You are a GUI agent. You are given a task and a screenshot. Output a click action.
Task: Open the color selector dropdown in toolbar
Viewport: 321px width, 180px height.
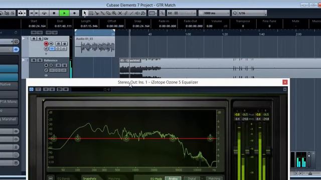(152, 13)
